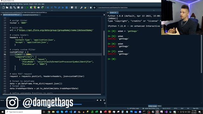The width and height of the screenshot is (203, 114).
Task: Save all files from the toolbar
Action: click(x=15, y=8)
